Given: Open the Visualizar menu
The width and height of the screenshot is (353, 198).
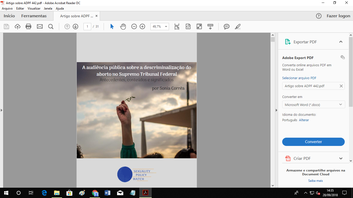Looking at the screenshot, I should 34,9.
